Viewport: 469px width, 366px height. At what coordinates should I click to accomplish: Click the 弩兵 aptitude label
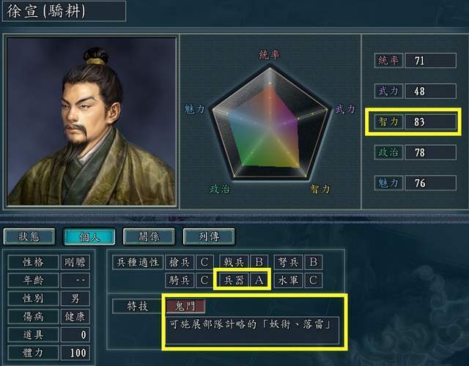pos(288,262)
